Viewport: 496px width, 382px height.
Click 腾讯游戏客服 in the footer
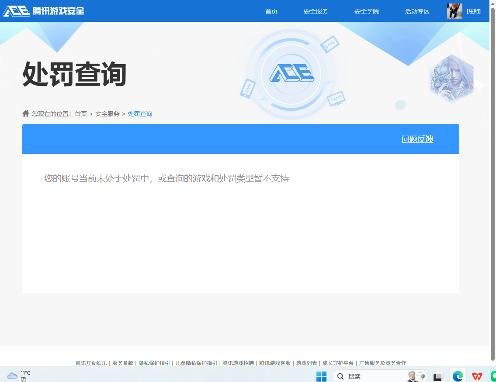274,363
